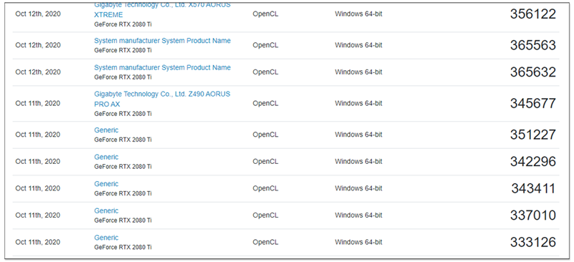Open System Product Name link scoring 365632
Image resolution: width=574 pixels, height=262 pixels.
162,67
